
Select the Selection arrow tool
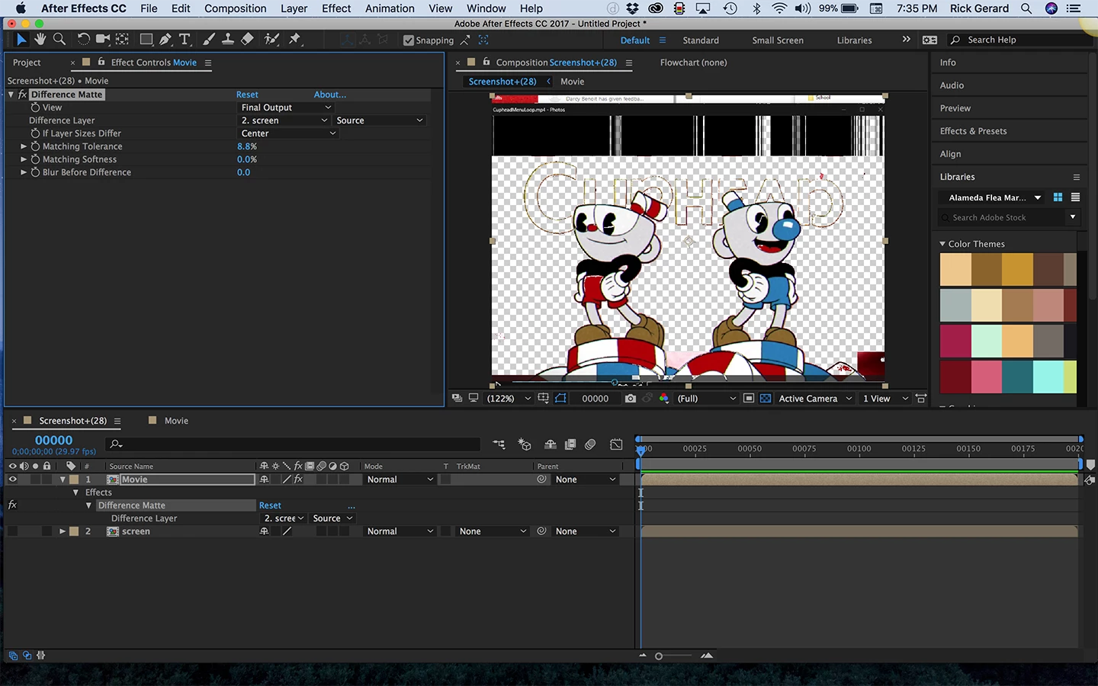21,40
